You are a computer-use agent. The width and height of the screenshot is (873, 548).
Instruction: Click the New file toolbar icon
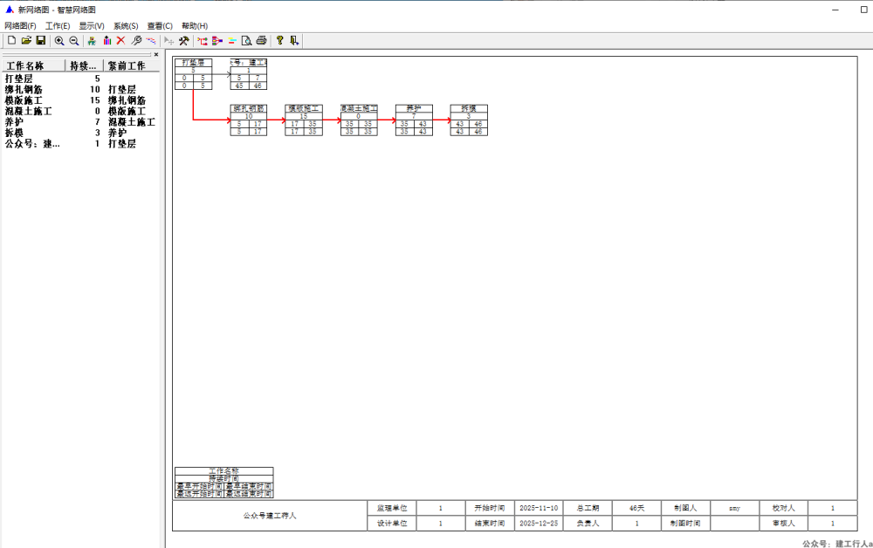click(11, 41)
